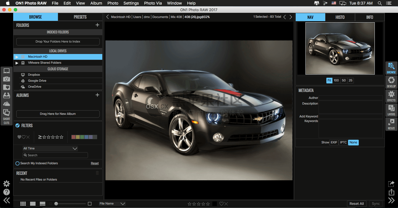Switch to grid thumbnail view
This screenshot has height=208, width=398.
(23, 204)
